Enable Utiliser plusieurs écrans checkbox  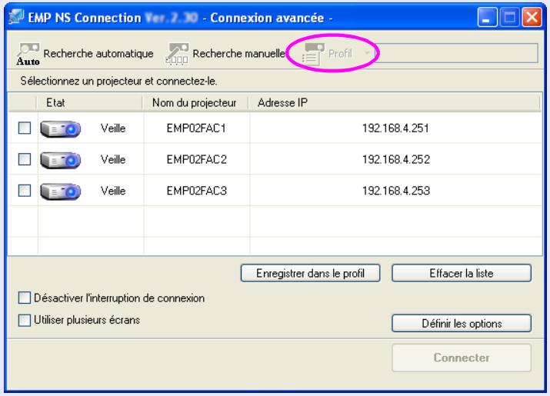tap(25, 320)
